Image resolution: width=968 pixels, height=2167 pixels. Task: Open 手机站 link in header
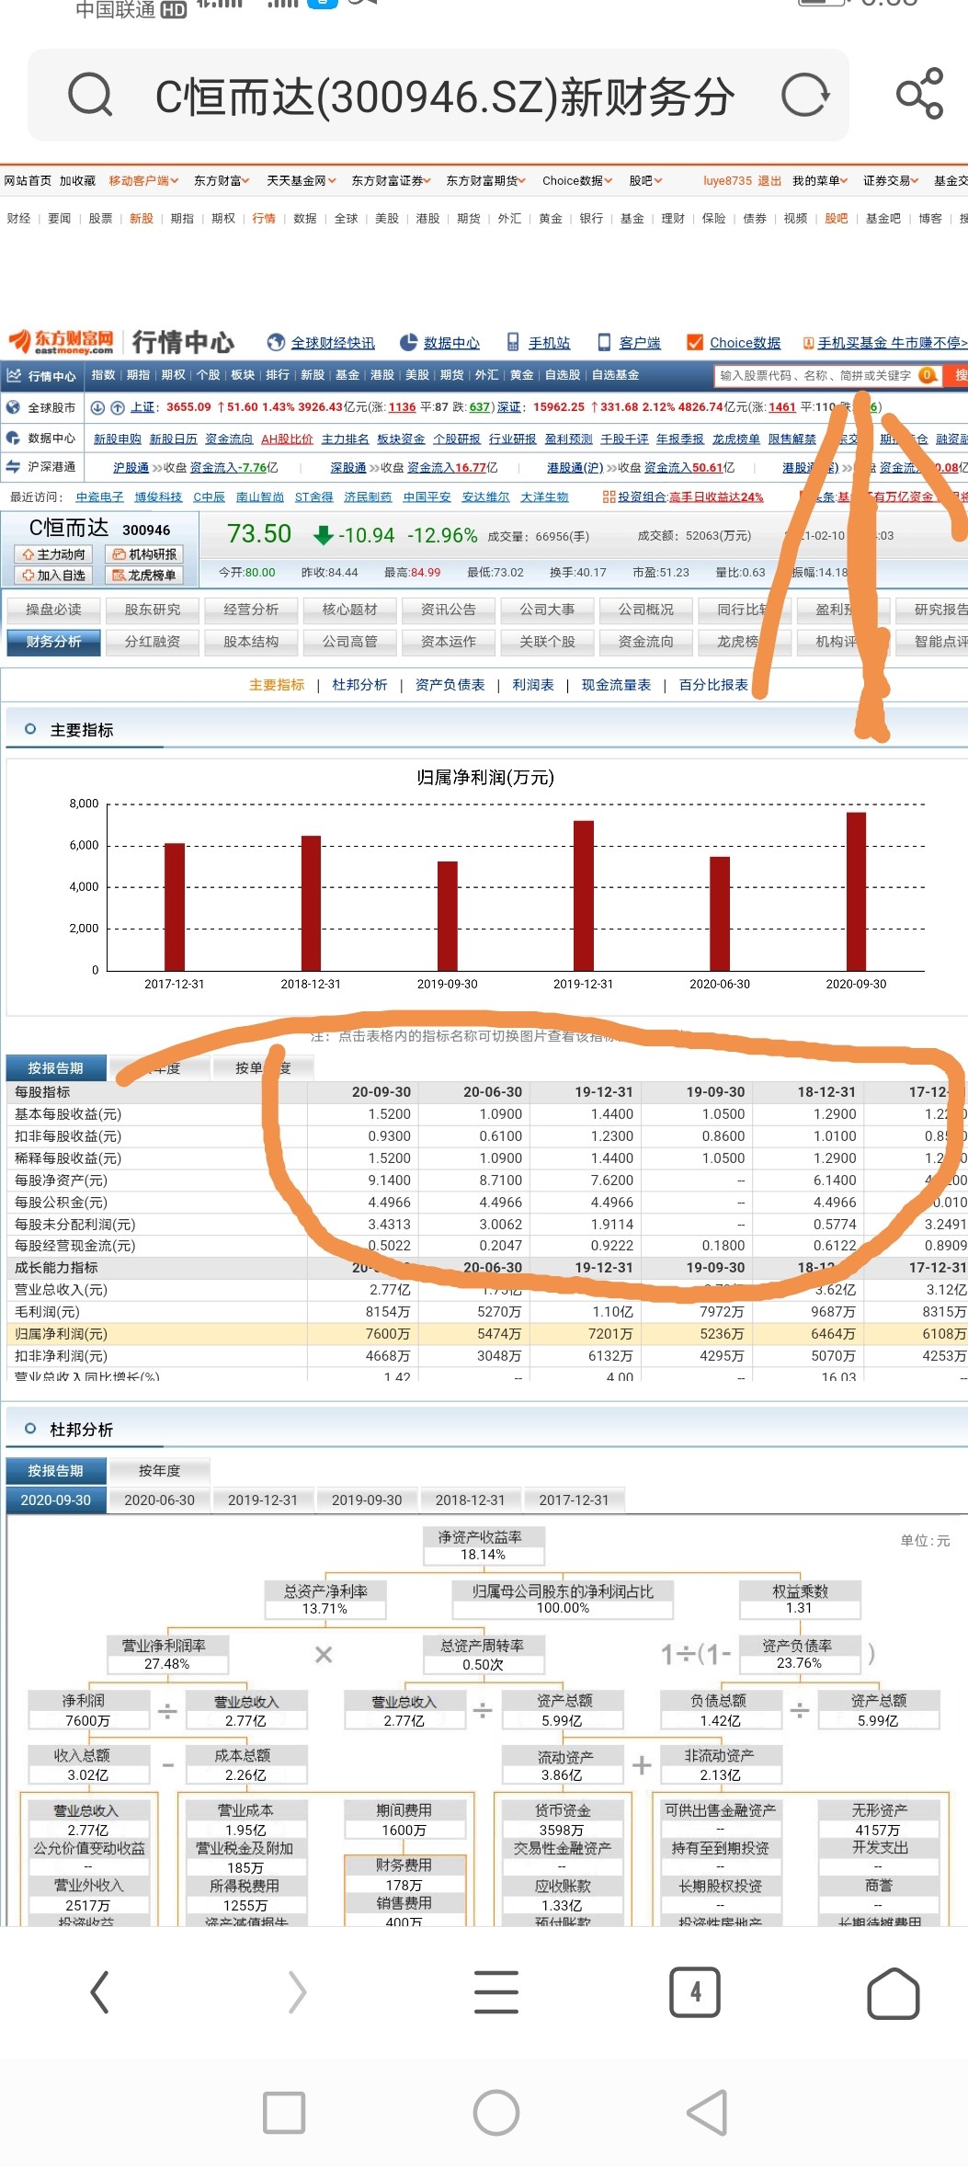click(x=539, y=343)
